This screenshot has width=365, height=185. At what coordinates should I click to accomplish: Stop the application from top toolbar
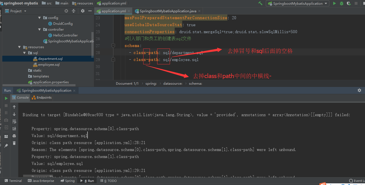356,3
